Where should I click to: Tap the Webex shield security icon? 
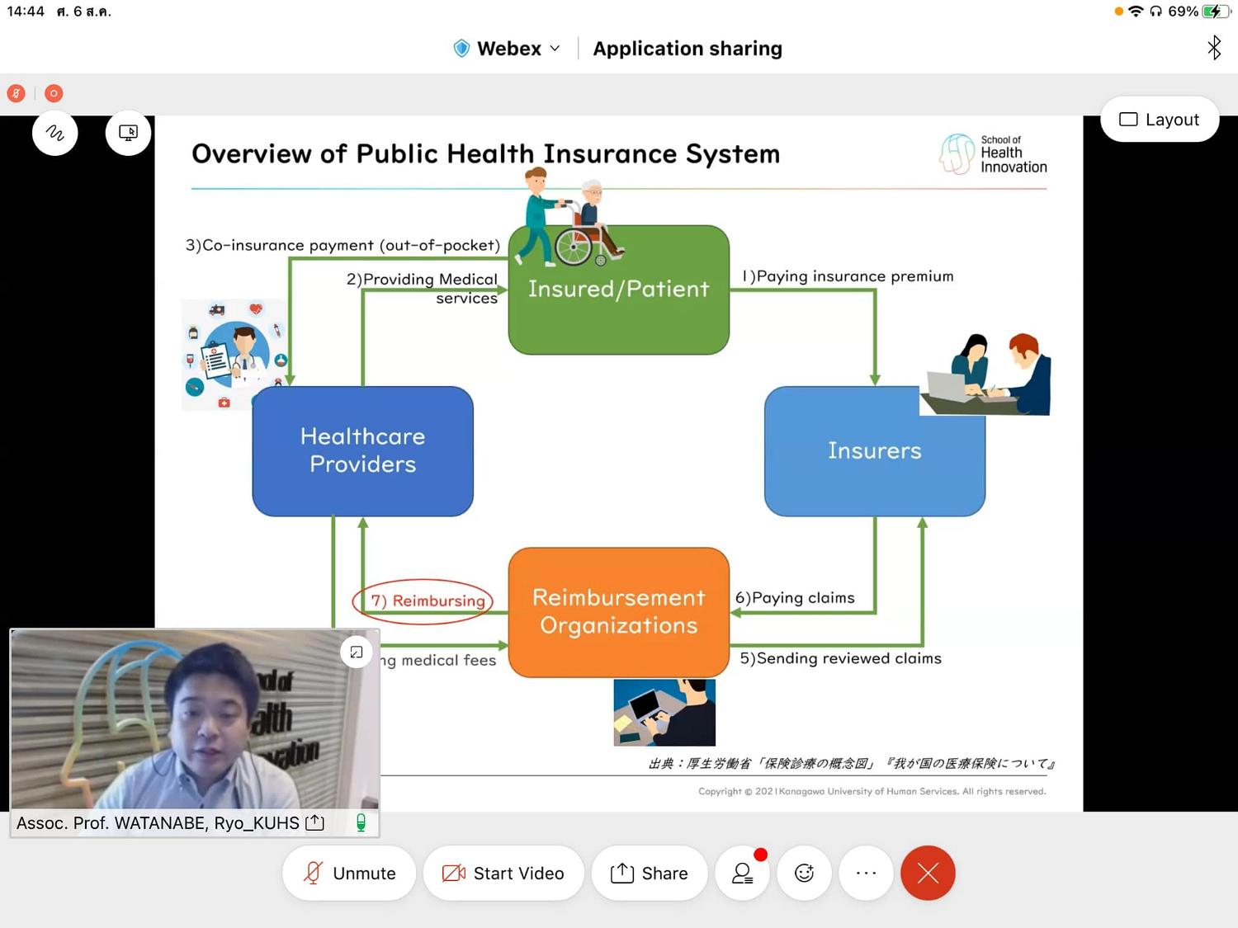coord(461,49)
